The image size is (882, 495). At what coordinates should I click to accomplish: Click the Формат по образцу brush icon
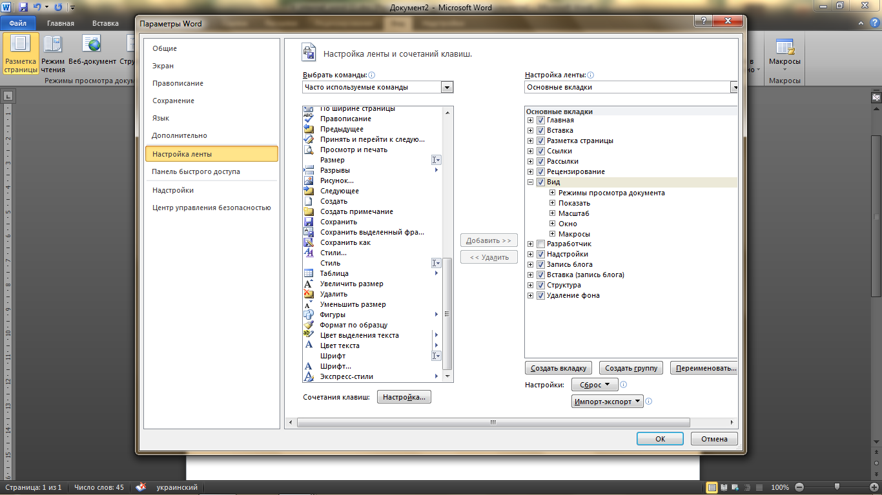tap(309, 325)
